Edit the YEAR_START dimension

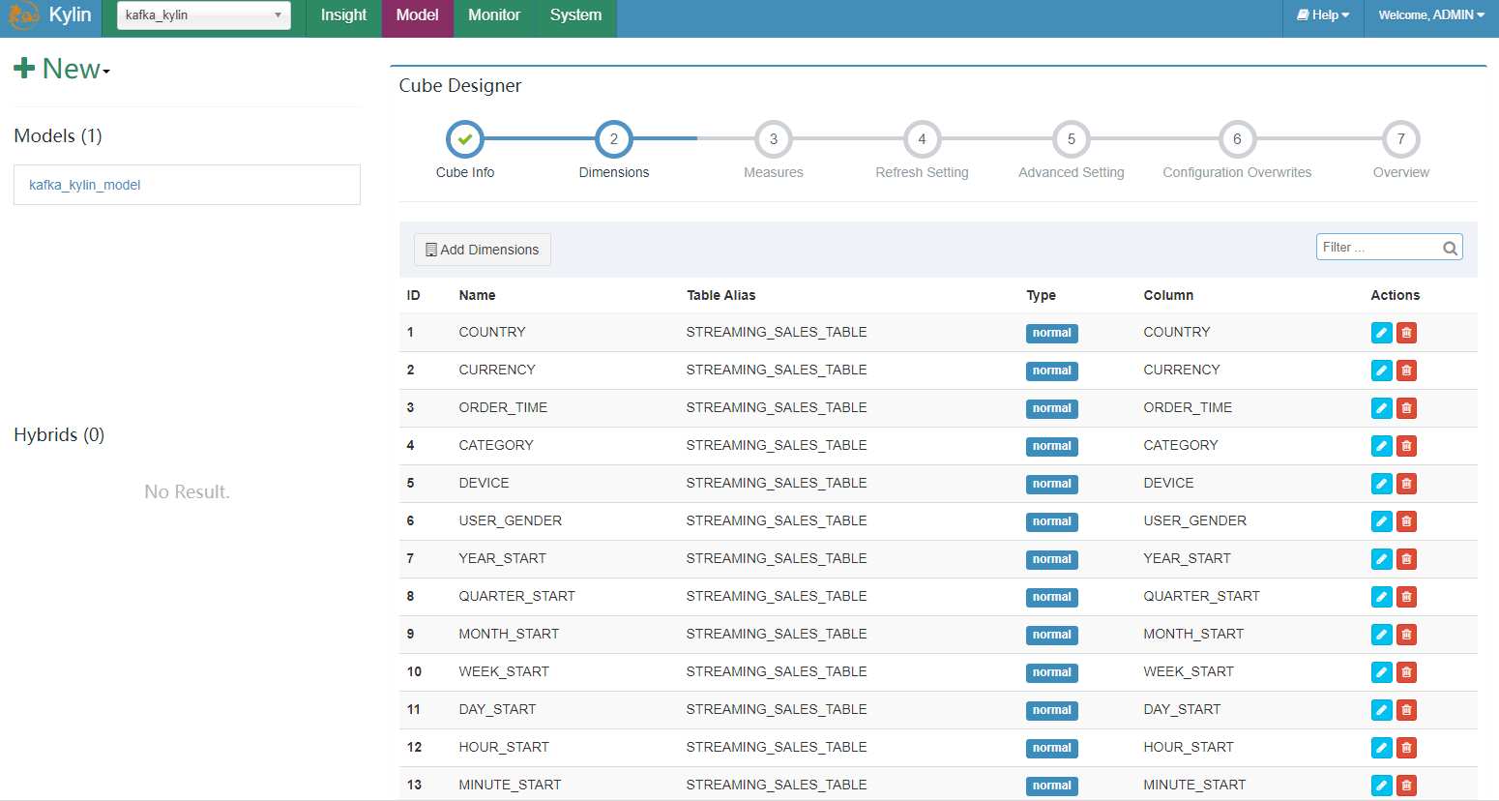pos(1382,559)
